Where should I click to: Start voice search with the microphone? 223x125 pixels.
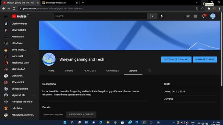click(162, 16)
